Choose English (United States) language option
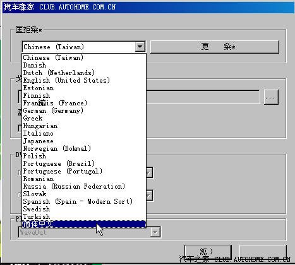The height and width of the screenshot is (265, 295). tap(84, 80)
